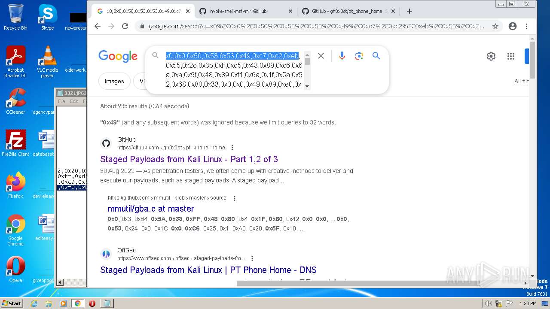Open the Chrome profile avatar

pyautogui.click(x=512, y=26)
